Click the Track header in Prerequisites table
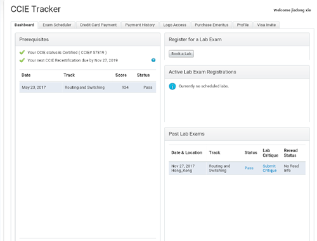Screen dimensions: 317x241 pos(69,75)
